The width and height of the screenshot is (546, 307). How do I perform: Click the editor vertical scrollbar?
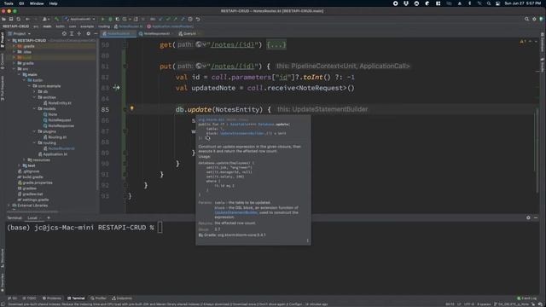[537, 150]
